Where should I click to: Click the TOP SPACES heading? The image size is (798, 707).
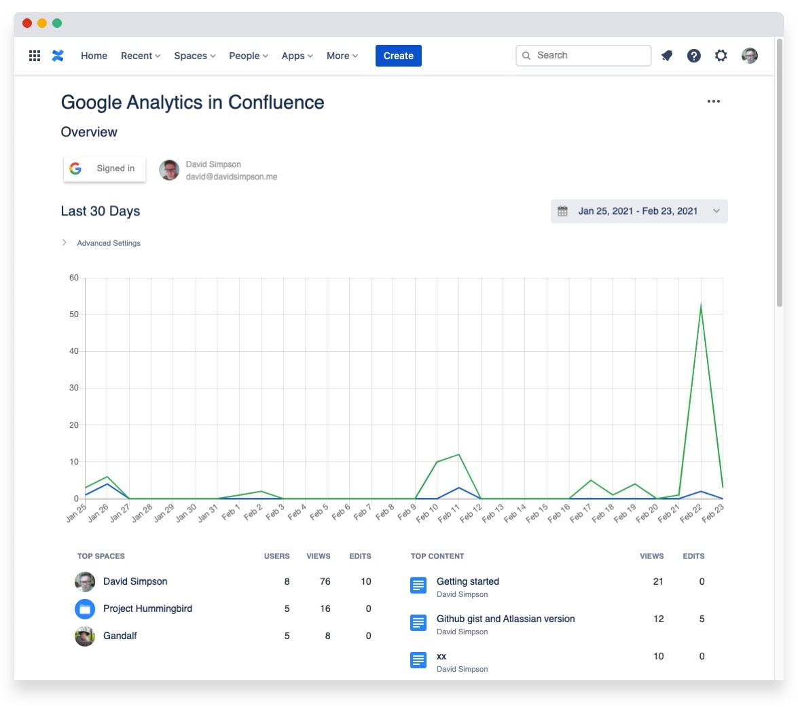coord(101,556)
